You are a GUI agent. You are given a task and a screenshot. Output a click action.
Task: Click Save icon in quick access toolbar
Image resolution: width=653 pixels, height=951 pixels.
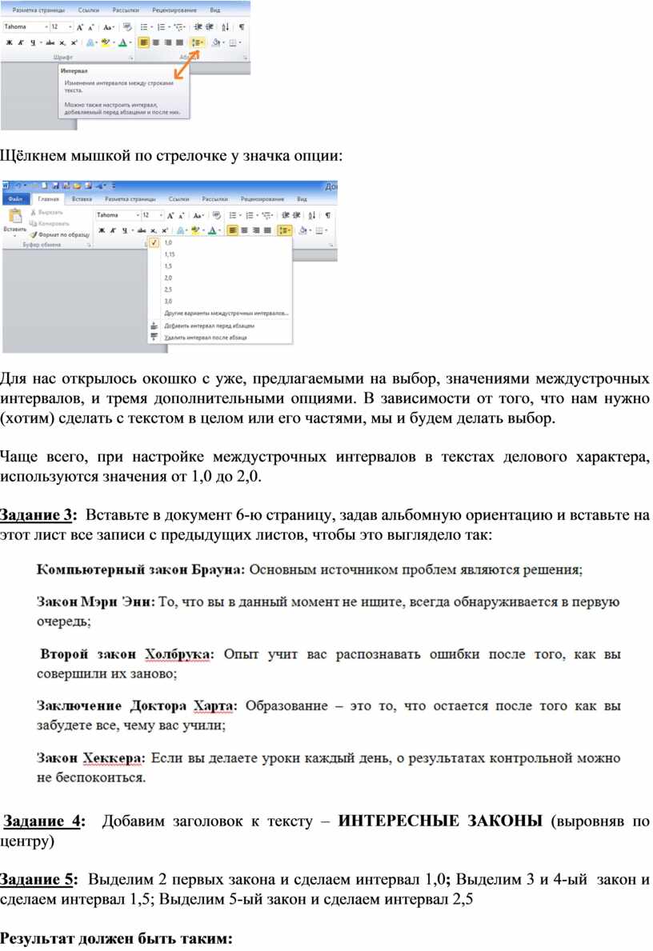[x=55, y=186]
